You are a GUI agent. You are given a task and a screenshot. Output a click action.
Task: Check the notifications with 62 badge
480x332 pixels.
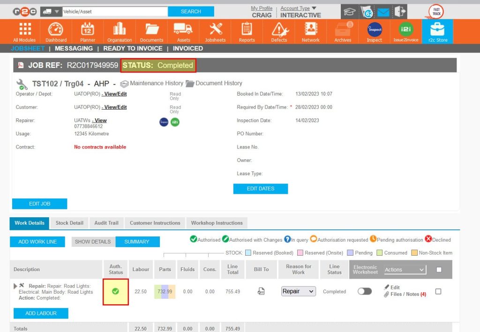click(x=367, y=11)
